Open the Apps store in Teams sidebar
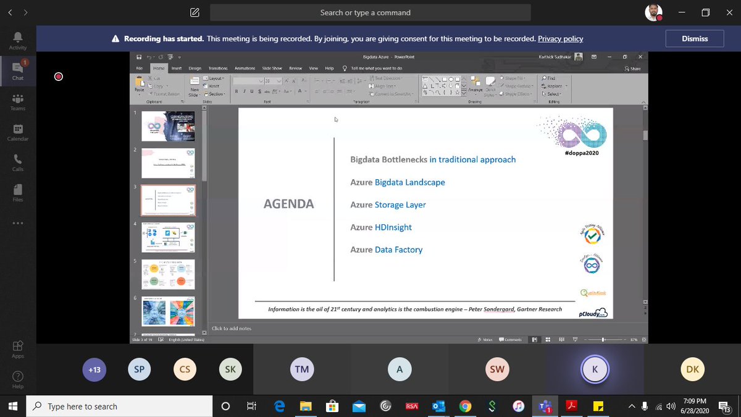Image resolution: width=741 pixels, height=417 pixels. (17, 349)
